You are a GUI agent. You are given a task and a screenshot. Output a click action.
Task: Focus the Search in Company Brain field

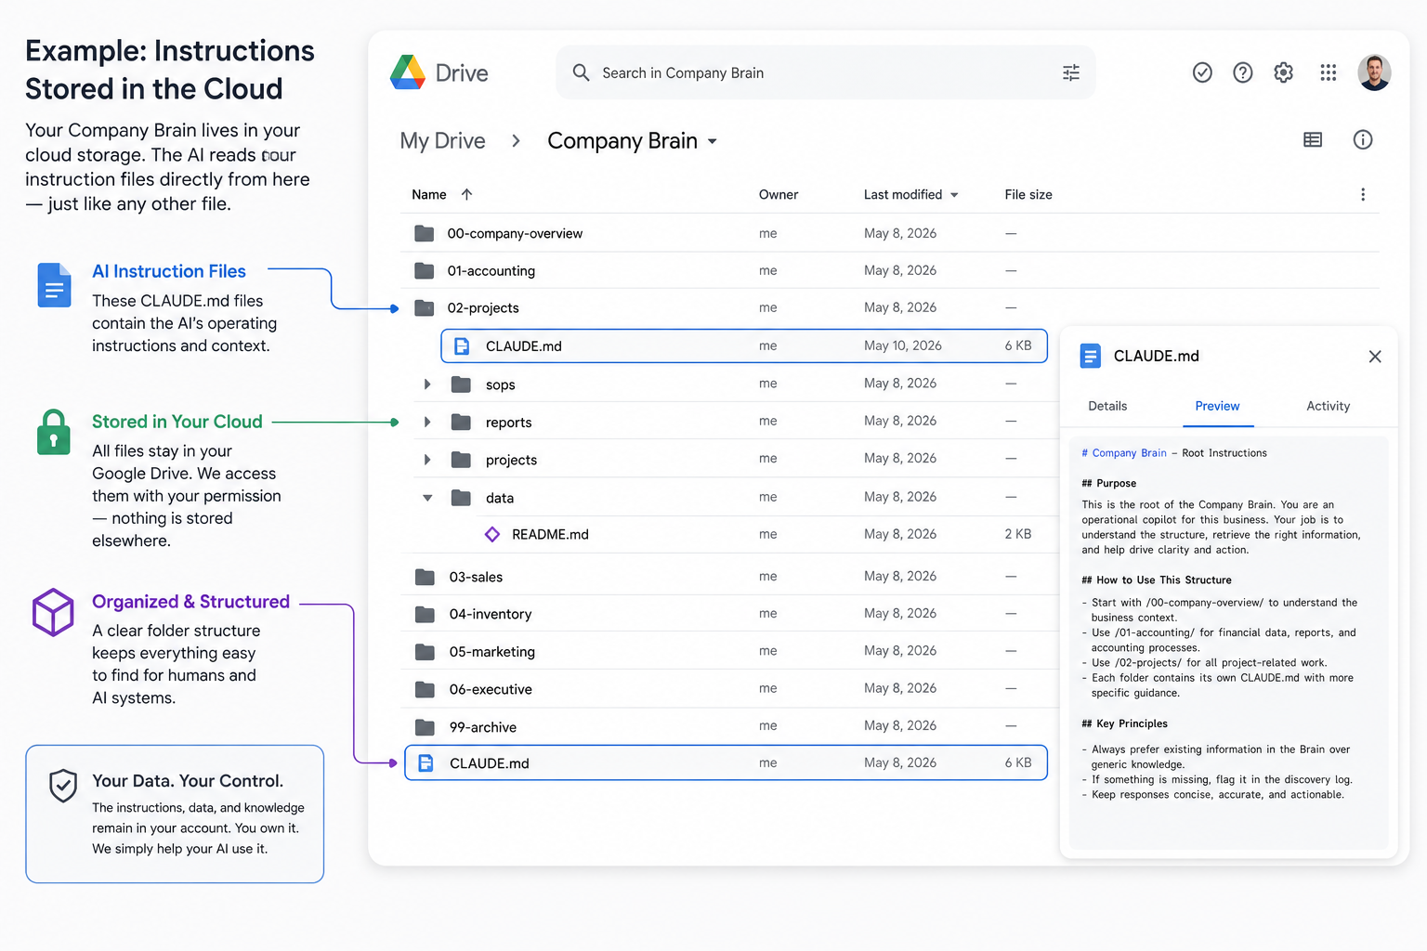(x=826, y=72)
